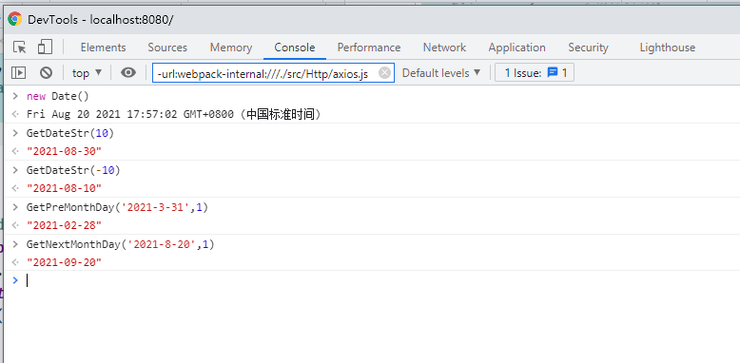The image size is (740, 363).
Task: Switch to the Sources tab
Action: tap(167, 48)
